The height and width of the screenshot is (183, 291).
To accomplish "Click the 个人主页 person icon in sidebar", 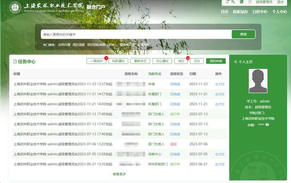I will click(x=236, y=62).
